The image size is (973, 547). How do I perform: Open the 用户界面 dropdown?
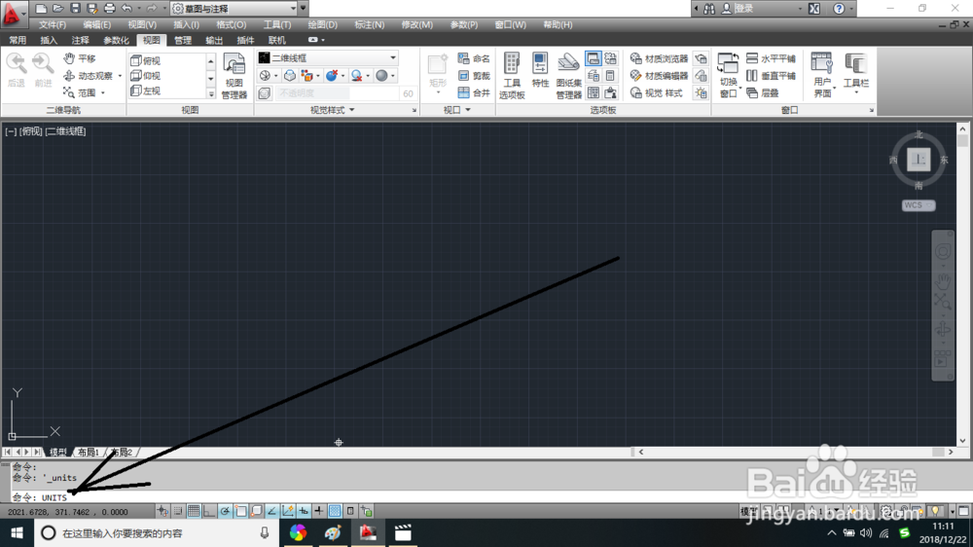(x=822, y=76)
